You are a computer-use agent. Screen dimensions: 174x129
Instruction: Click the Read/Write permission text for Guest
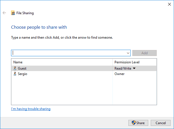123,68
